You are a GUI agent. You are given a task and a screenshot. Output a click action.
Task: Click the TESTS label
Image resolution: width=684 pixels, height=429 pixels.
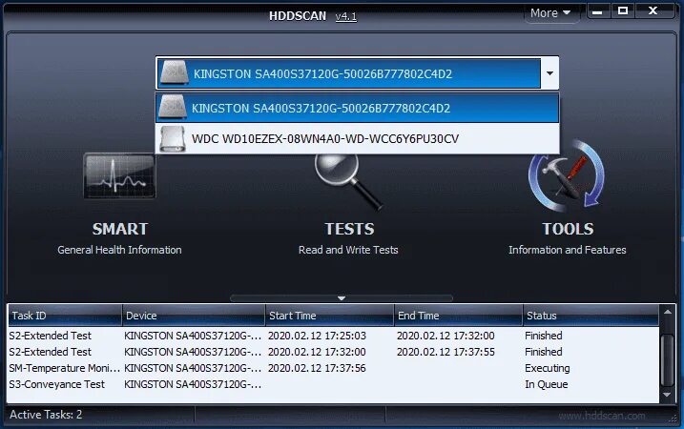(x=349, y=229)
